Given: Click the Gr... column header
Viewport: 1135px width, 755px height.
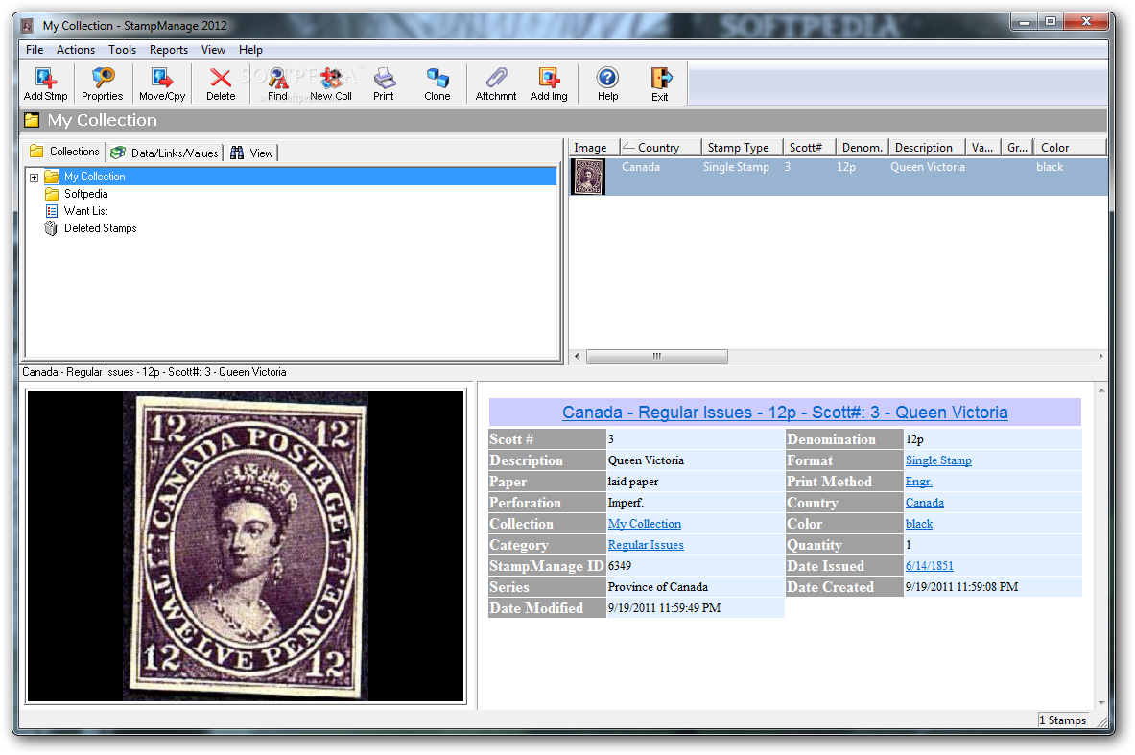Looking at the screenshot, I should 1017,147.
